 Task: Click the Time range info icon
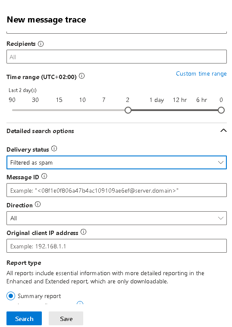coord(82,76)
